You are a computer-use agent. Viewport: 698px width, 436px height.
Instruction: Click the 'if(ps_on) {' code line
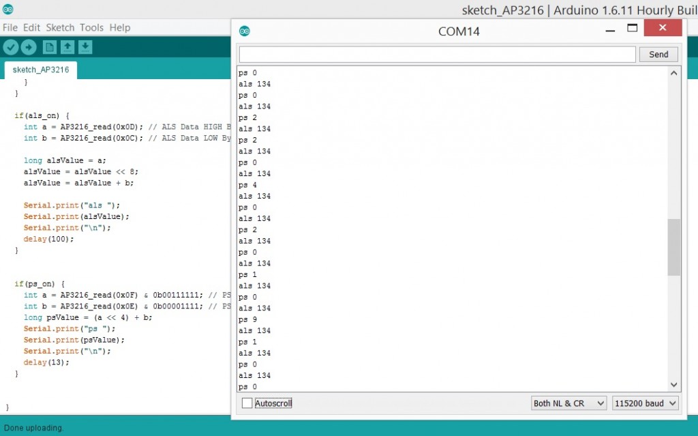[39, 284]
